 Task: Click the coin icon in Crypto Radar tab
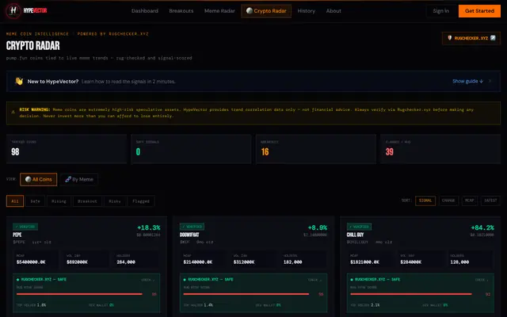point(250,10)
